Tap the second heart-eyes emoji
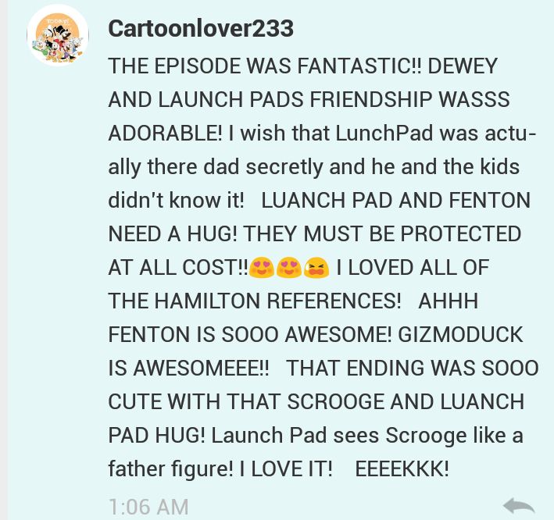This screenshot has height=520, width=554. tap(288, 267)
